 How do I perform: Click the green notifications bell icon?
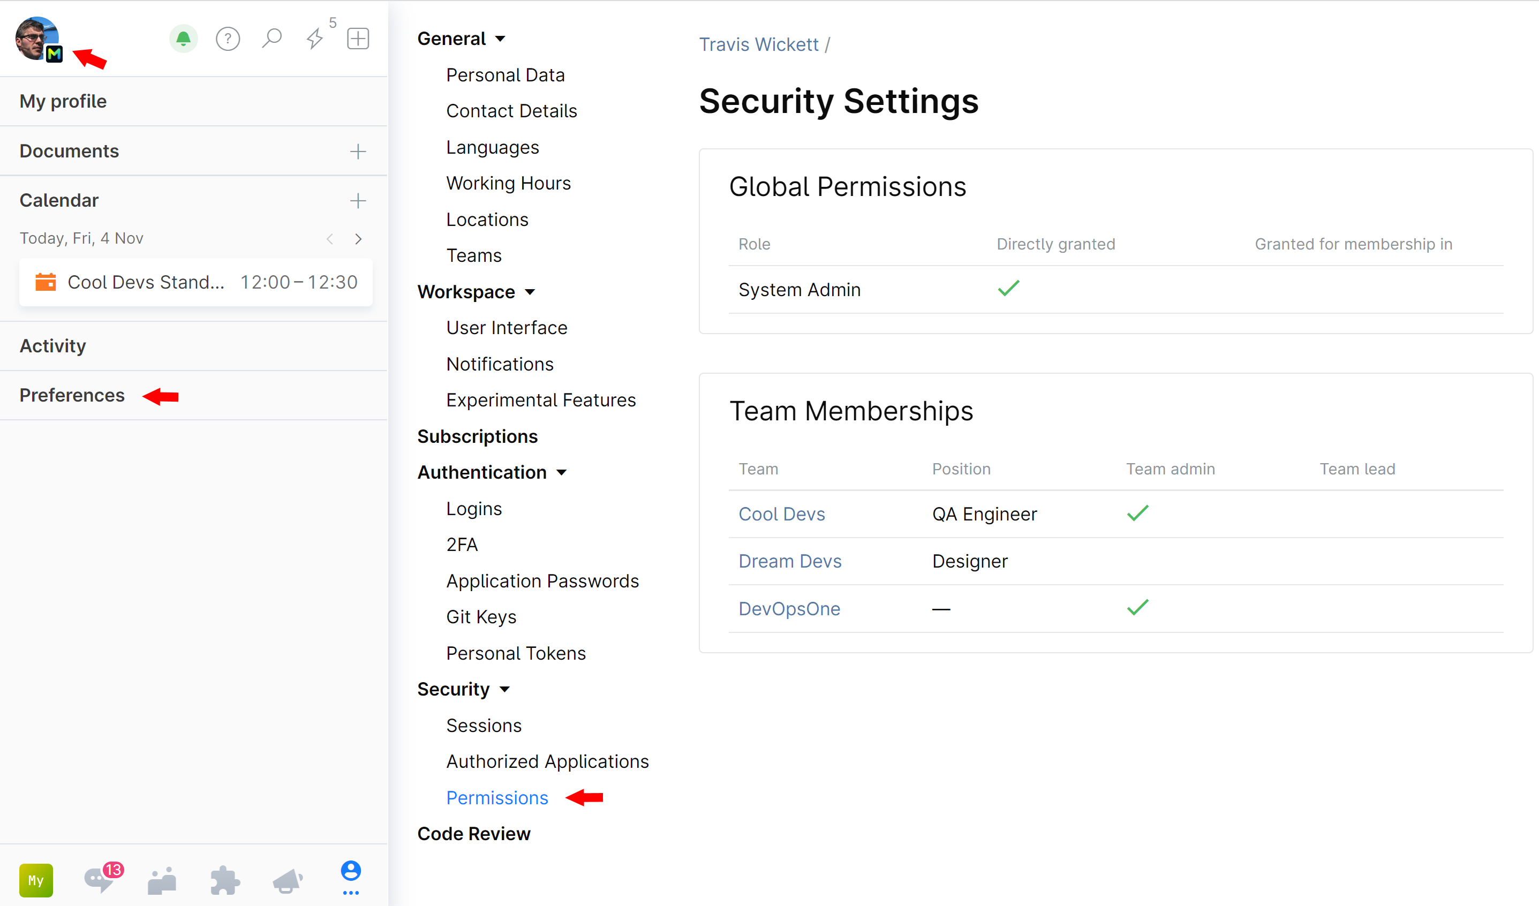(183, 39)
